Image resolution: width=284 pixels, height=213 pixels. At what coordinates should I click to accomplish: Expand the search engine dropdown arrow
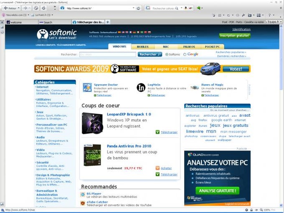[182, 8]
